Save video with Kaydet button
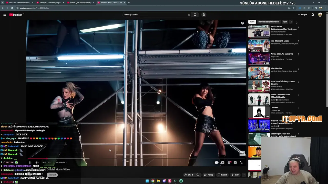This screenshot has width=328, height=184. click(x=222, y=175)
